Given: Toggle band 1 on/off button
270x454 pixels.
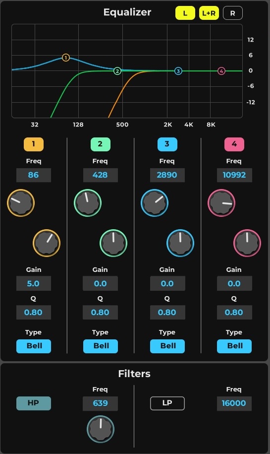Looking at the screenshot, I should (34, 144).
